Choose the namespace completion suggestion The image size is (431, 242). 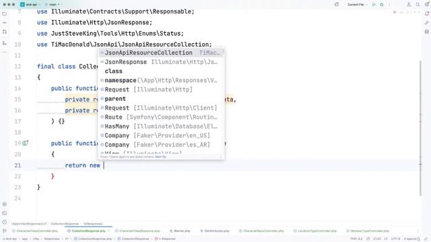point(161,81)
